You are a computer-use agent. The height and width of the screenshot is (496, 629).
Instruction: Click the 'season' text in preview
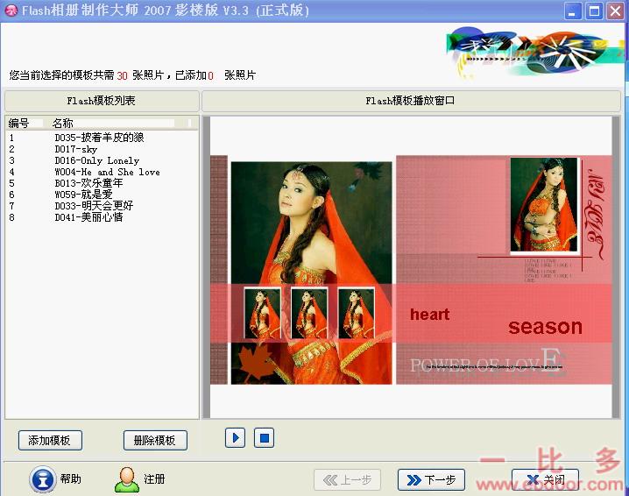tap(545, 327)
